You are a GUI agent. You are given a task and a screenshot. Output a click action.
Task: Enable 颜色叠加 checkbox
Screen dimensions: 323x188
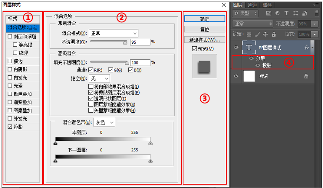tap(10, 94)
